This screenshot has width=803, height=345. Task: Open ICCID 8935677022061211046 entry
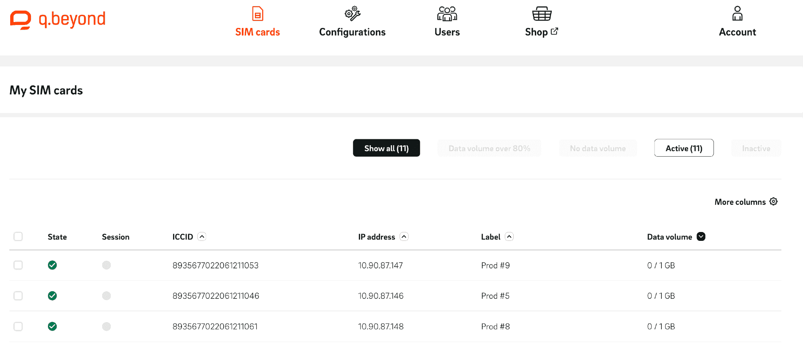pos(215,296)
